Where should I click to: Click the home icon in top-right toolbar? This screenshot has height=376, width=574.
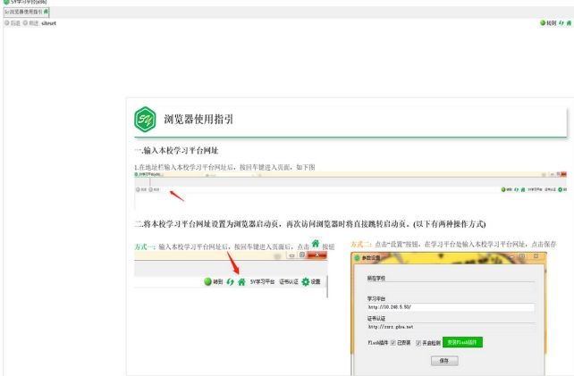pos(569,23)
